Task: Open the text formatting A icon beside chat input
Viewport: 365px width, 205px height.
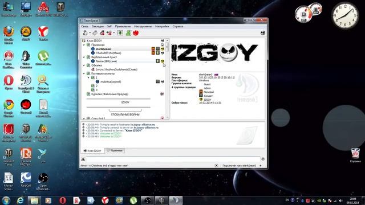Action: tap(83, 159)
